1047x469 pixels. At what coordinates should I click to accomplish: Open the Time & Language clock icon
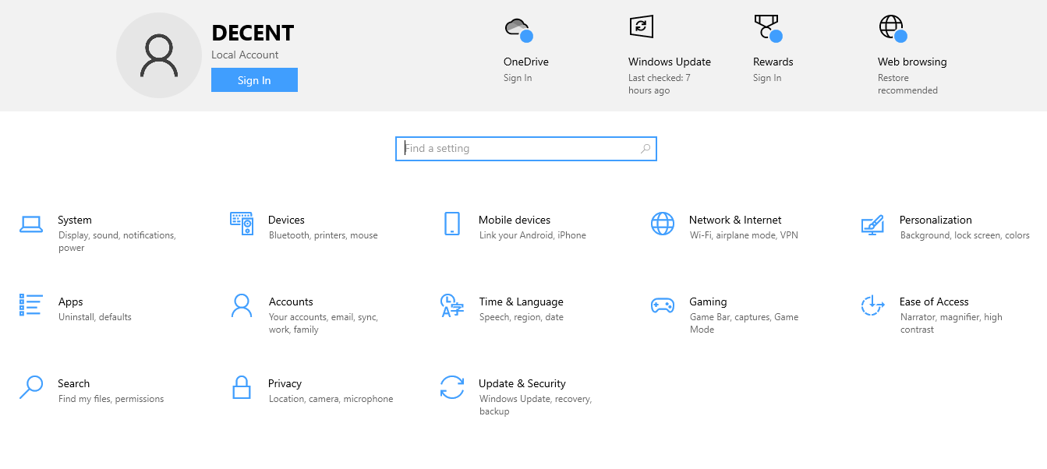pos(452,305)
